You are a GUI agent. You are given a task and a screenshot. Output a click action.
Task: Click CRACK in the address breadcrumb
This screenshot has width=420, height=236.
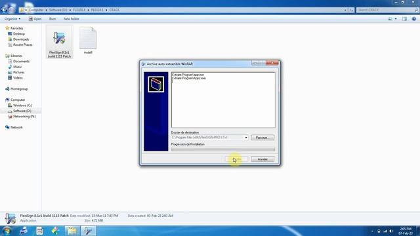tap(114, 10)
